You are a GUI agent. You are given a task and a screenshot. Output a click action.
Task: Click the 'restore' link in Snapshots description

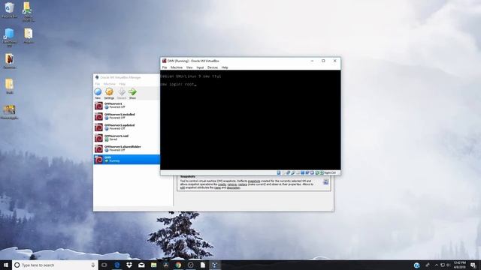pyautogui.click(x=242, y=184)
